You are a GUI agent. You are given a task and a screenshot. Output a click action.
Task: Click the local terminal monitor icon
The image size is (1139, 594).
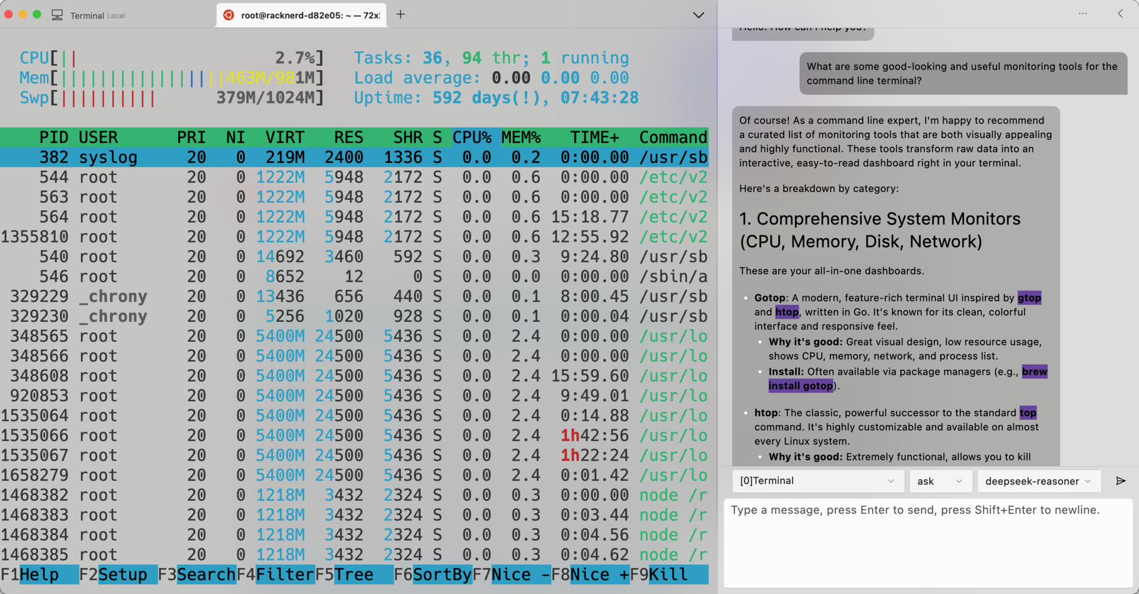57,15
